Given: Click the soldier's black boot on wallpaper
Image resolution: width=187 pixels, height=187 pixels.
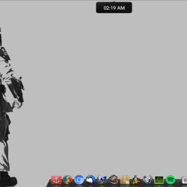Looking at the screenshot, I should coord(8,179).
